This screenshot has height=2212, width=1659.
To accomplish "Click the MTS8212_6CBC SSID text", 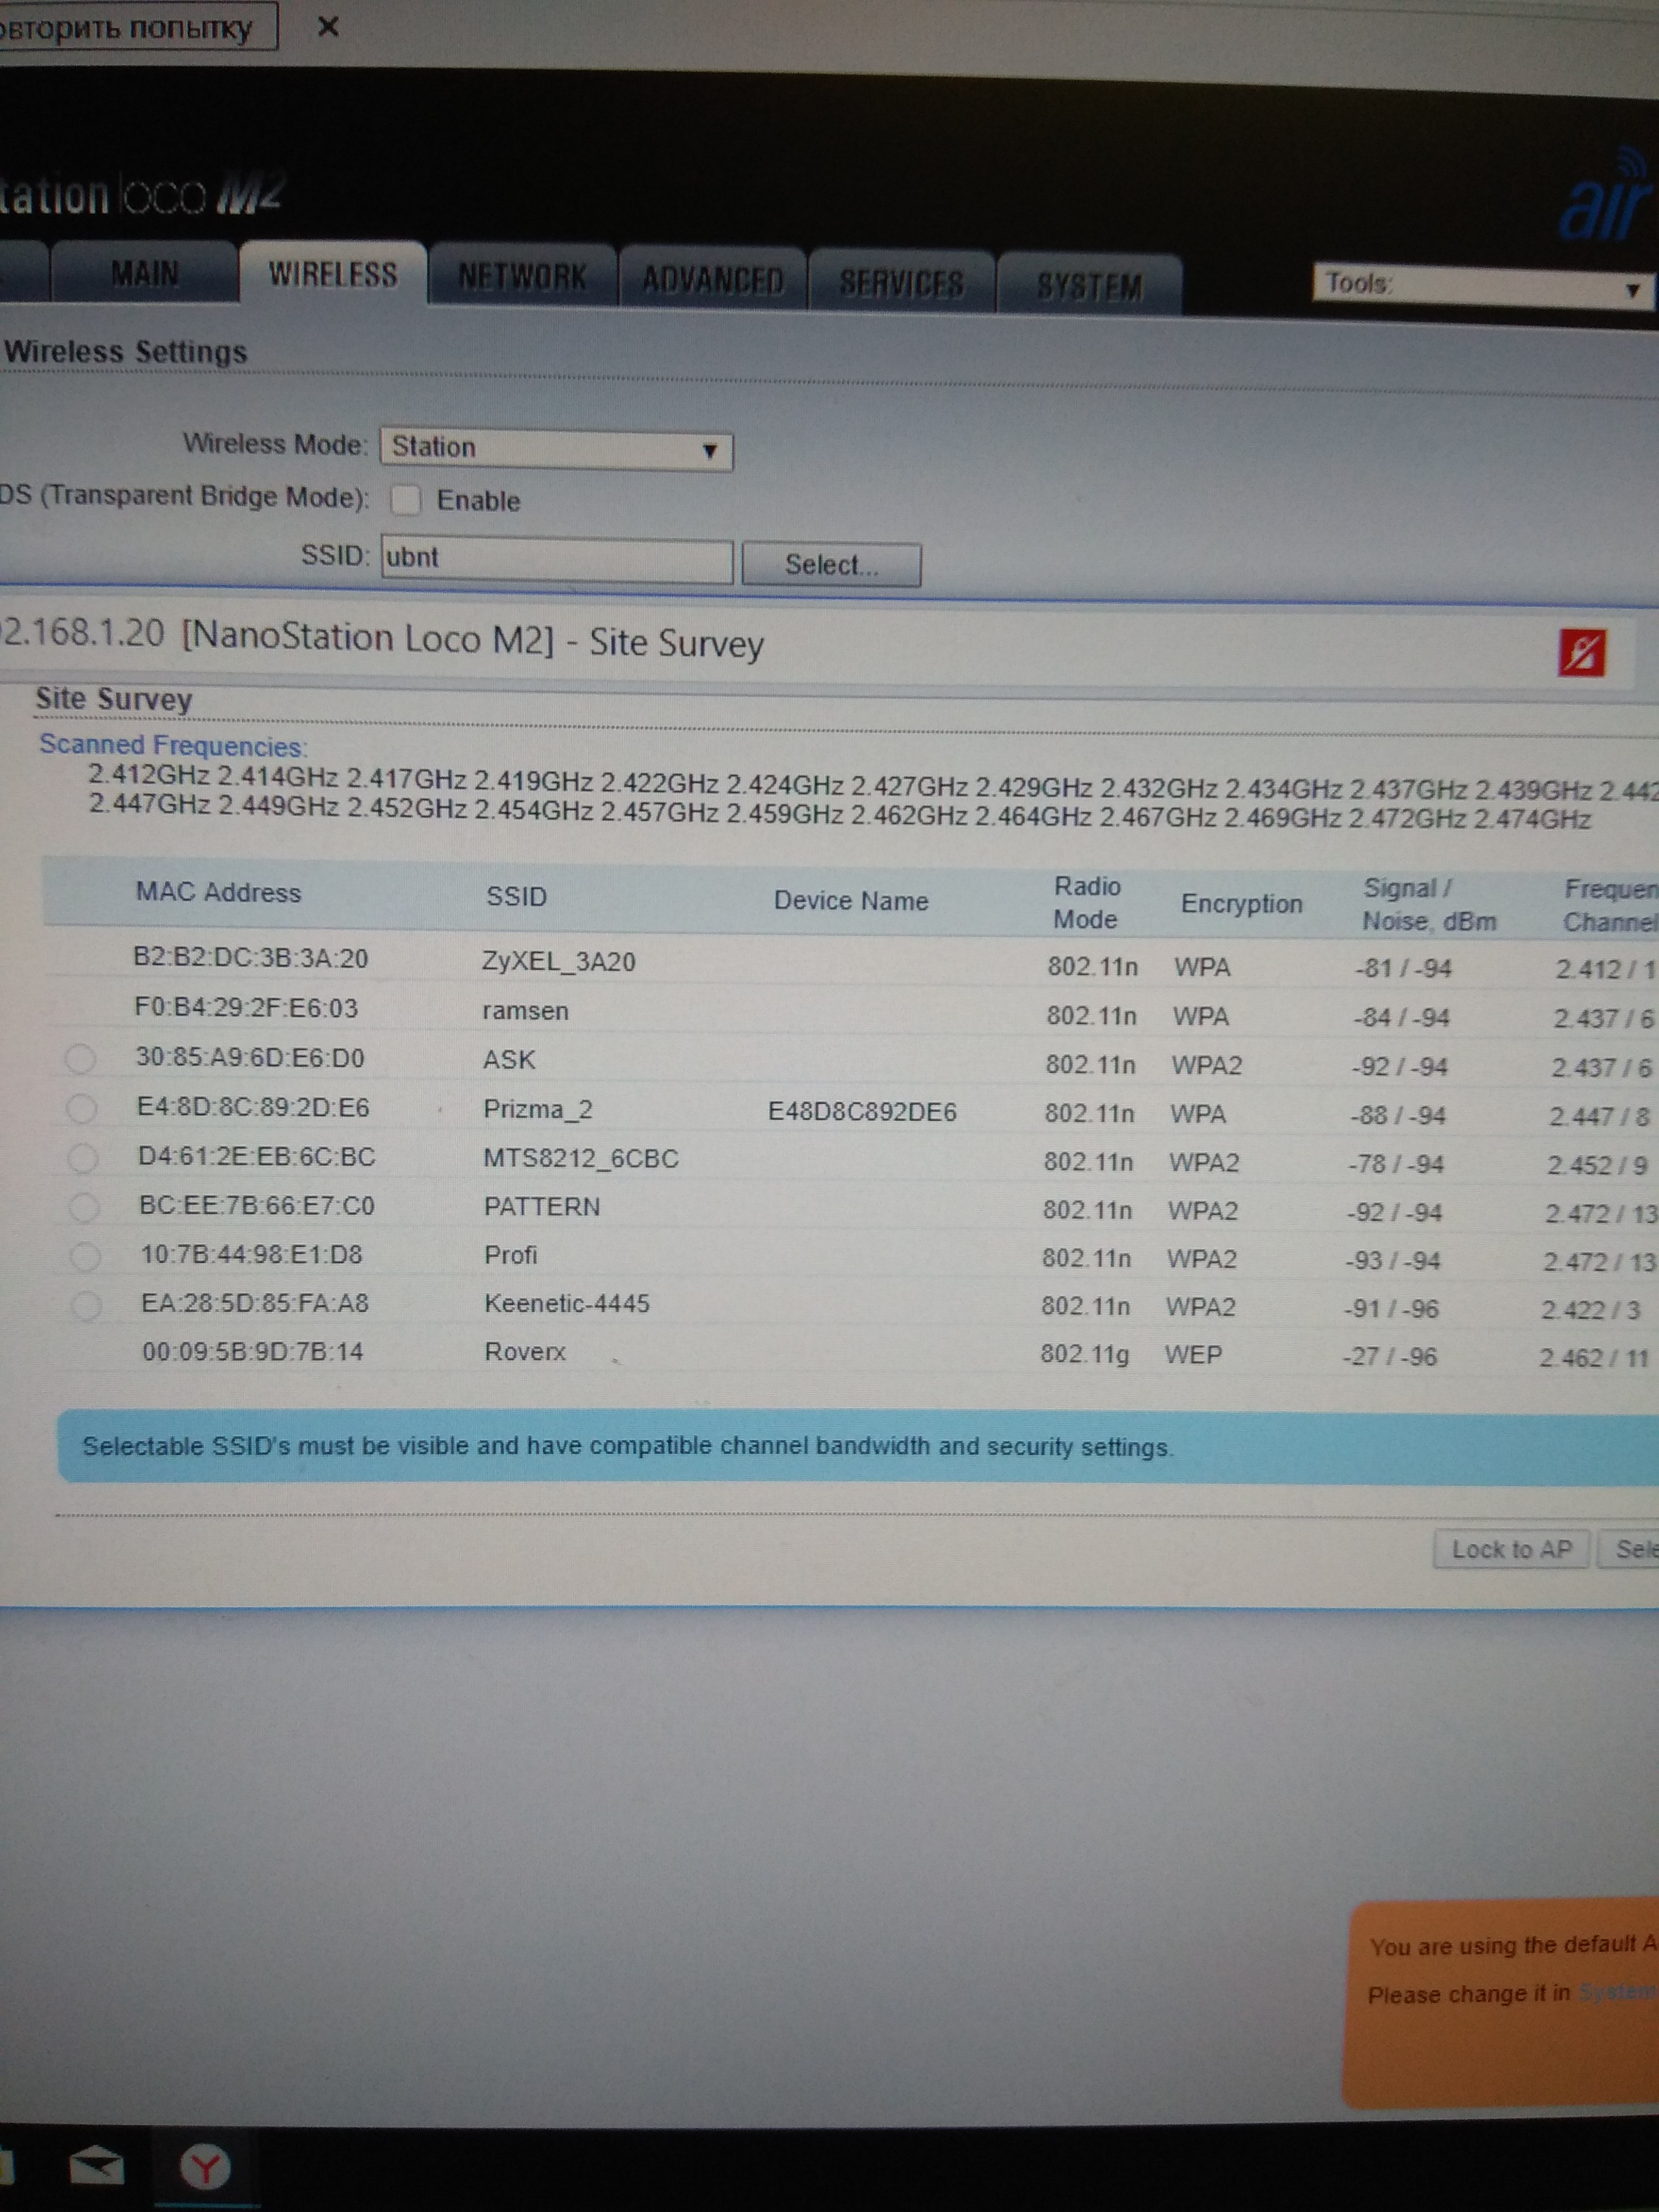I will point(581,1158).
